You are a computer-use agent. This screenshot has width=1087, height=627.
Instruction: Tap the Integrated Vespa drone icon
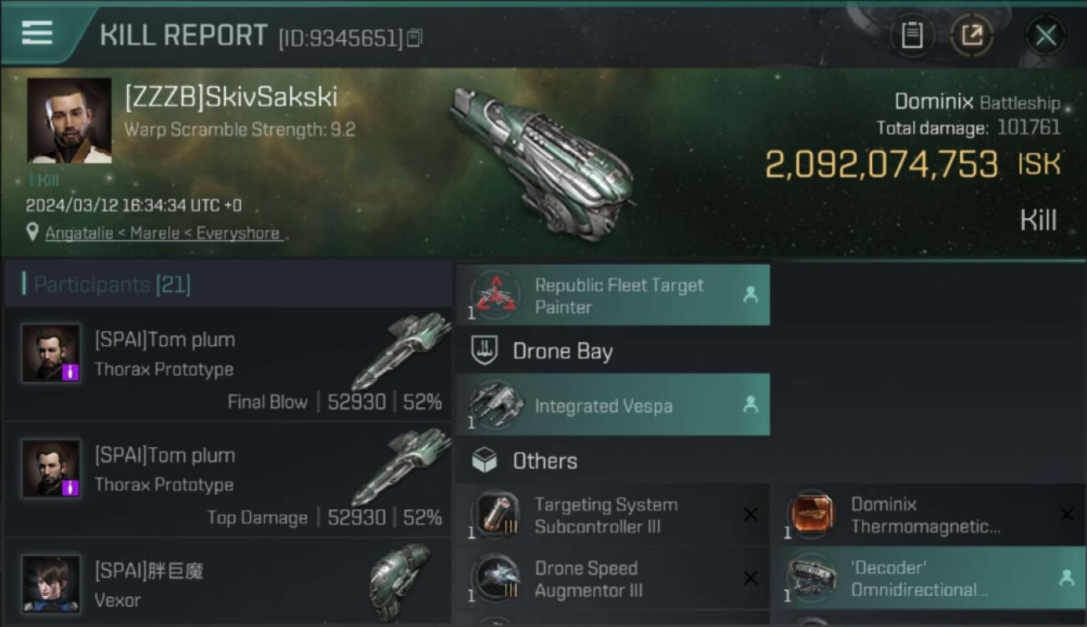494,405
